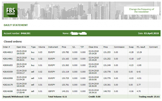Click 'Trading result: 25.61' summary
Image resolution: width=162 pixels, height=101 pixels.
149,97
